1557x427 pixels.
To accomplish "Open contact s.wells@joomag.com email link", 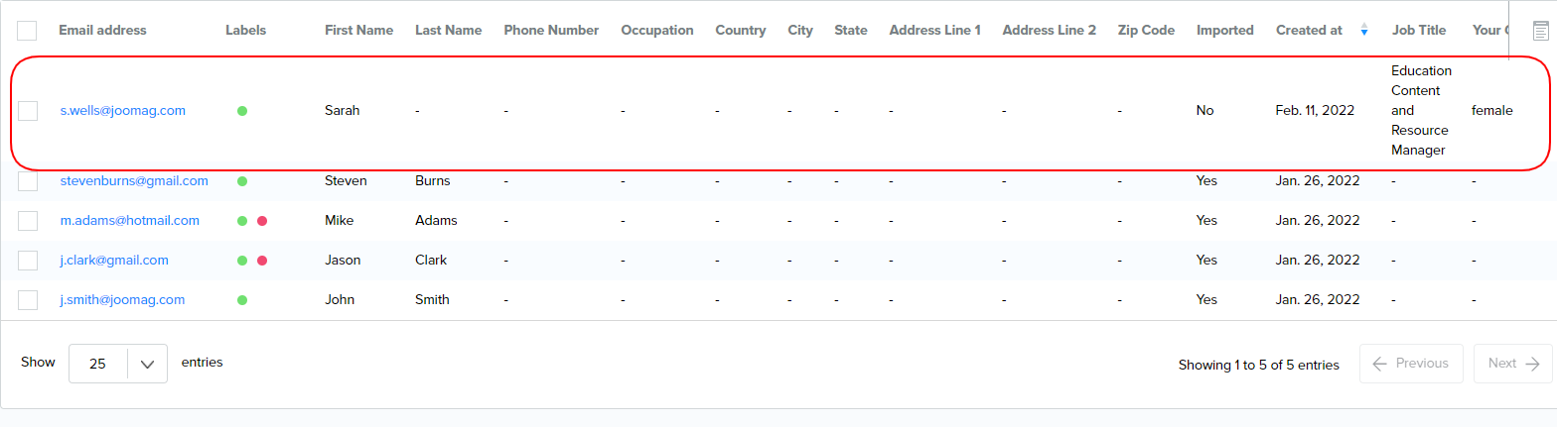I will pyautogui.click(x=122, y=111).
